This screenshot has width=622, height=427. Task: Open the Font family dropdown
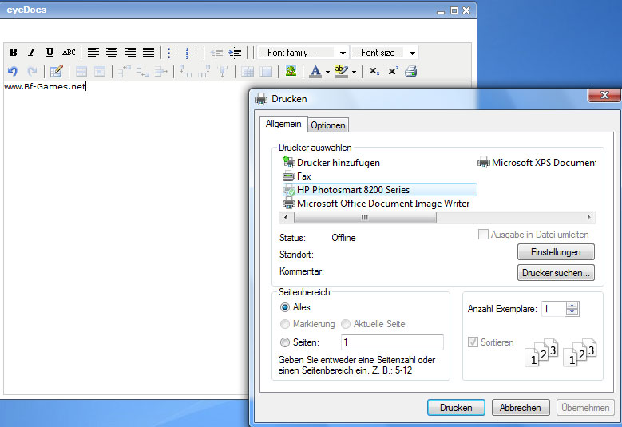303,53
